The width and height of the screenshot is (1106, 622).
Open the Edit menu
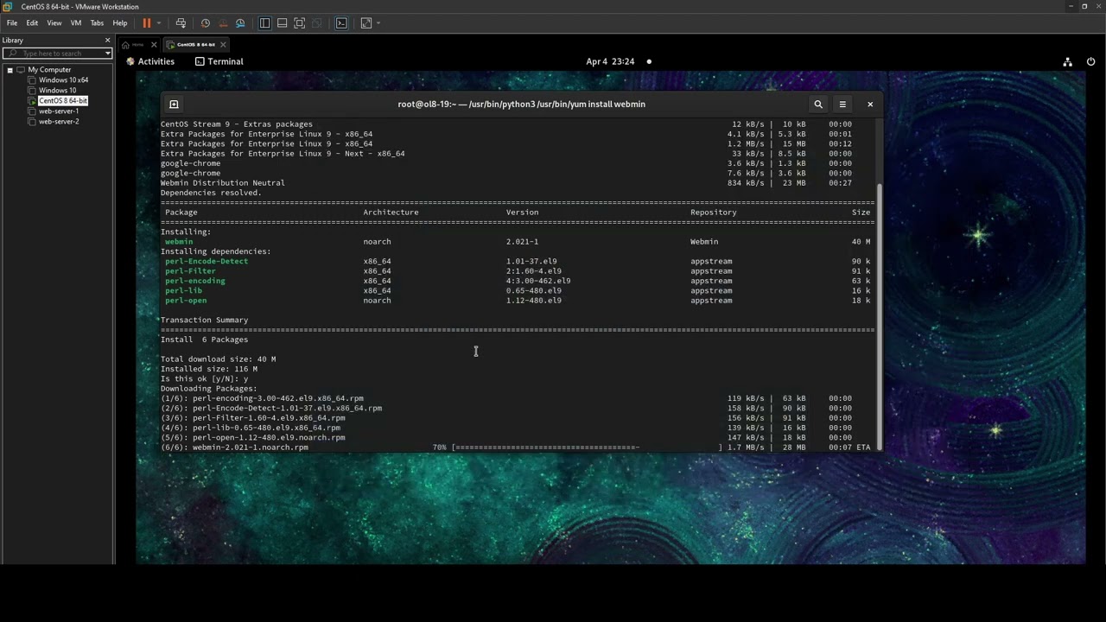click(x=32, y=23)
